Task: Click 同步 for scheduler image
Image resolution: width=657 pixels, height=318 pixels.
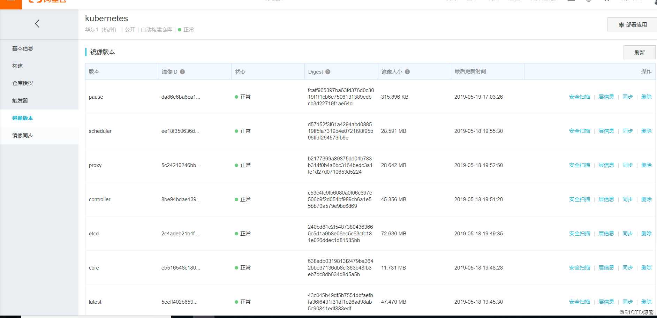Action: (627, 131)
